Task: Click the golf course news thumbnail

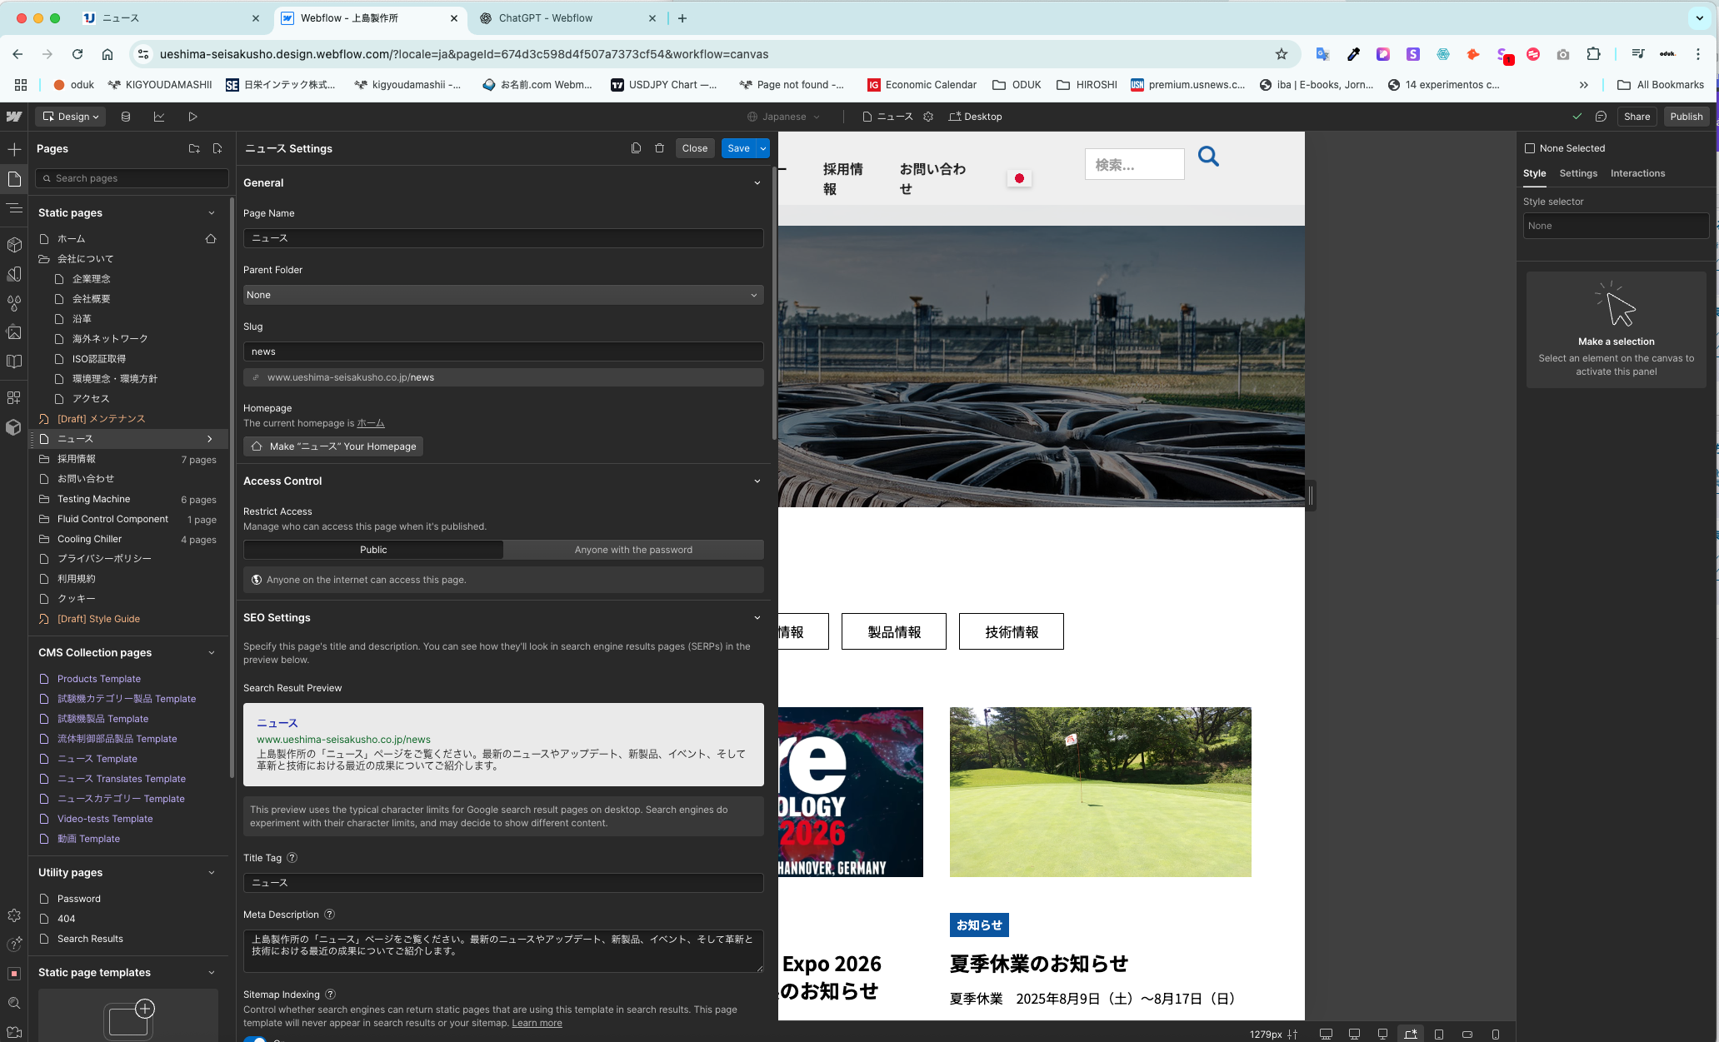Action: point(1100,791)
